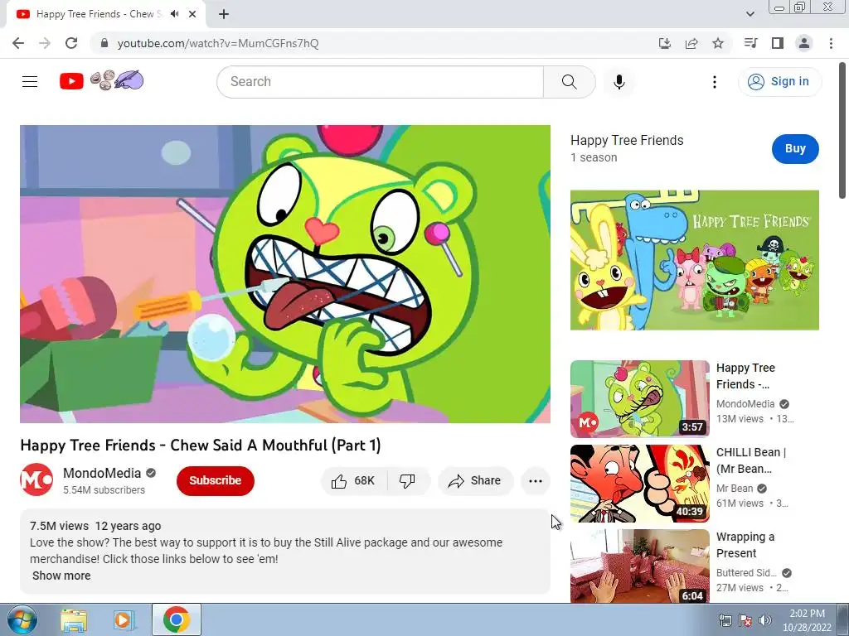Image resolution: width=849 pixels, height=636 pixels.
Task: Open CHILLI Bean Mr Bean thumbnail
Action: click(639, 484)
